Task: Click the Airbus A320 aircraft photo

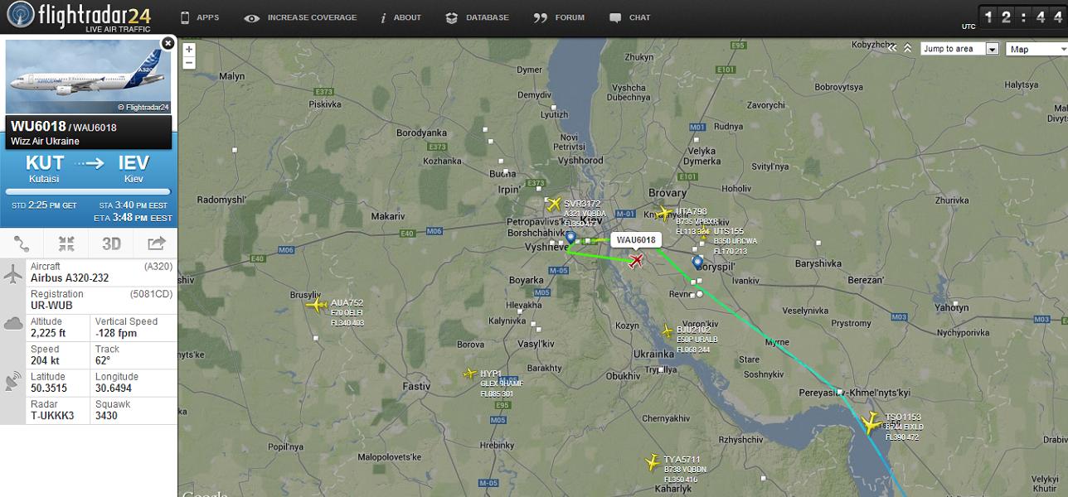Action: (88, 76)
